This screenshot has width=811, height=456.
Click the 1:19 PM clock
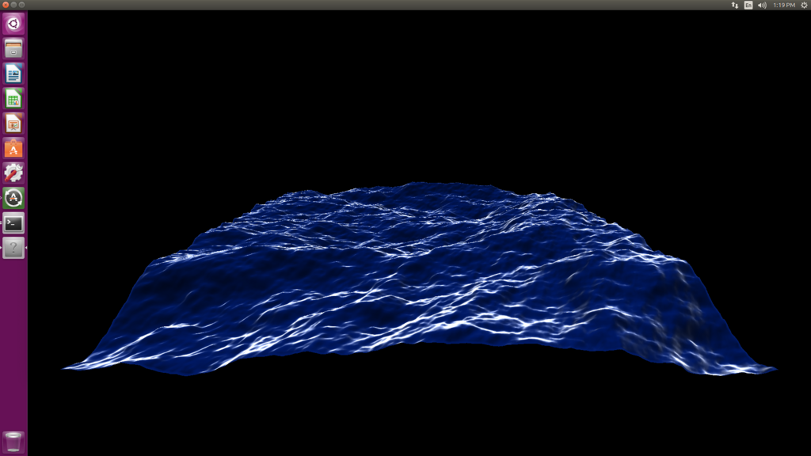point(784,6)
